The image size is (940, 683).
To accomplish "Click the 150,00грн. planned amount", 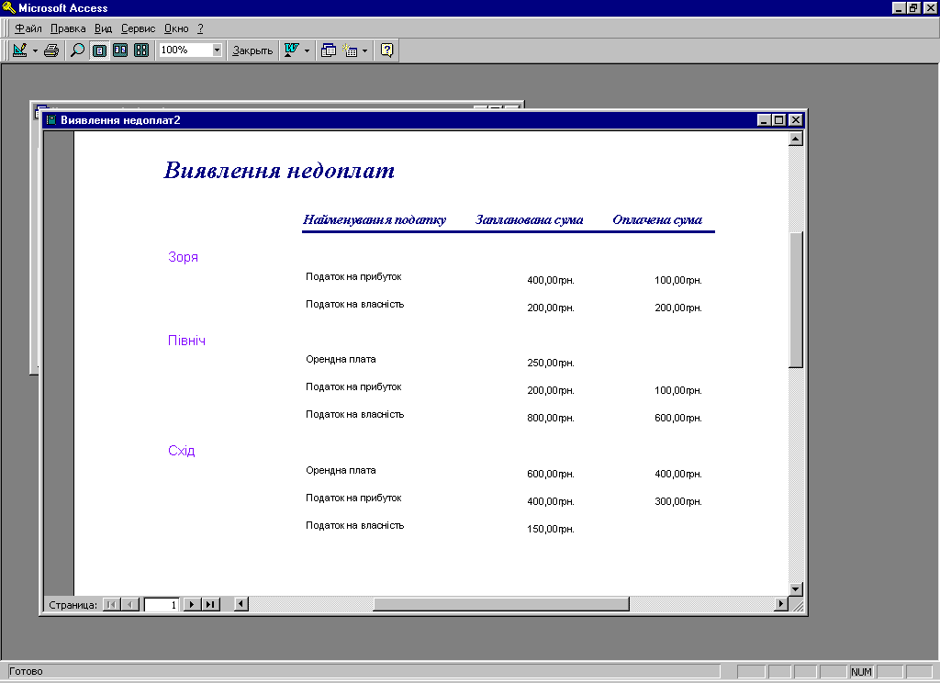I will coord(551,529).
